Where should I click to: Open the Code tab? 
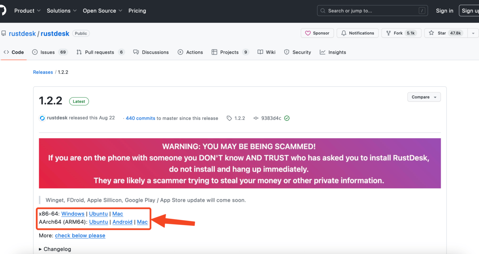click(x=14, y=52)
